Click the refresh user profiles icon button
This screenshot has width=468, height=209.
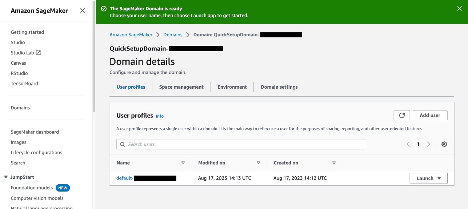(x=402, y=115)
